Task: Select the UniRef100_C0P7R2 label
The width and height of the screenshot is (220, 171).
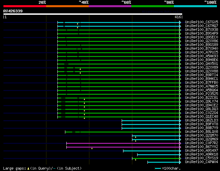Action: click(201, 143)
